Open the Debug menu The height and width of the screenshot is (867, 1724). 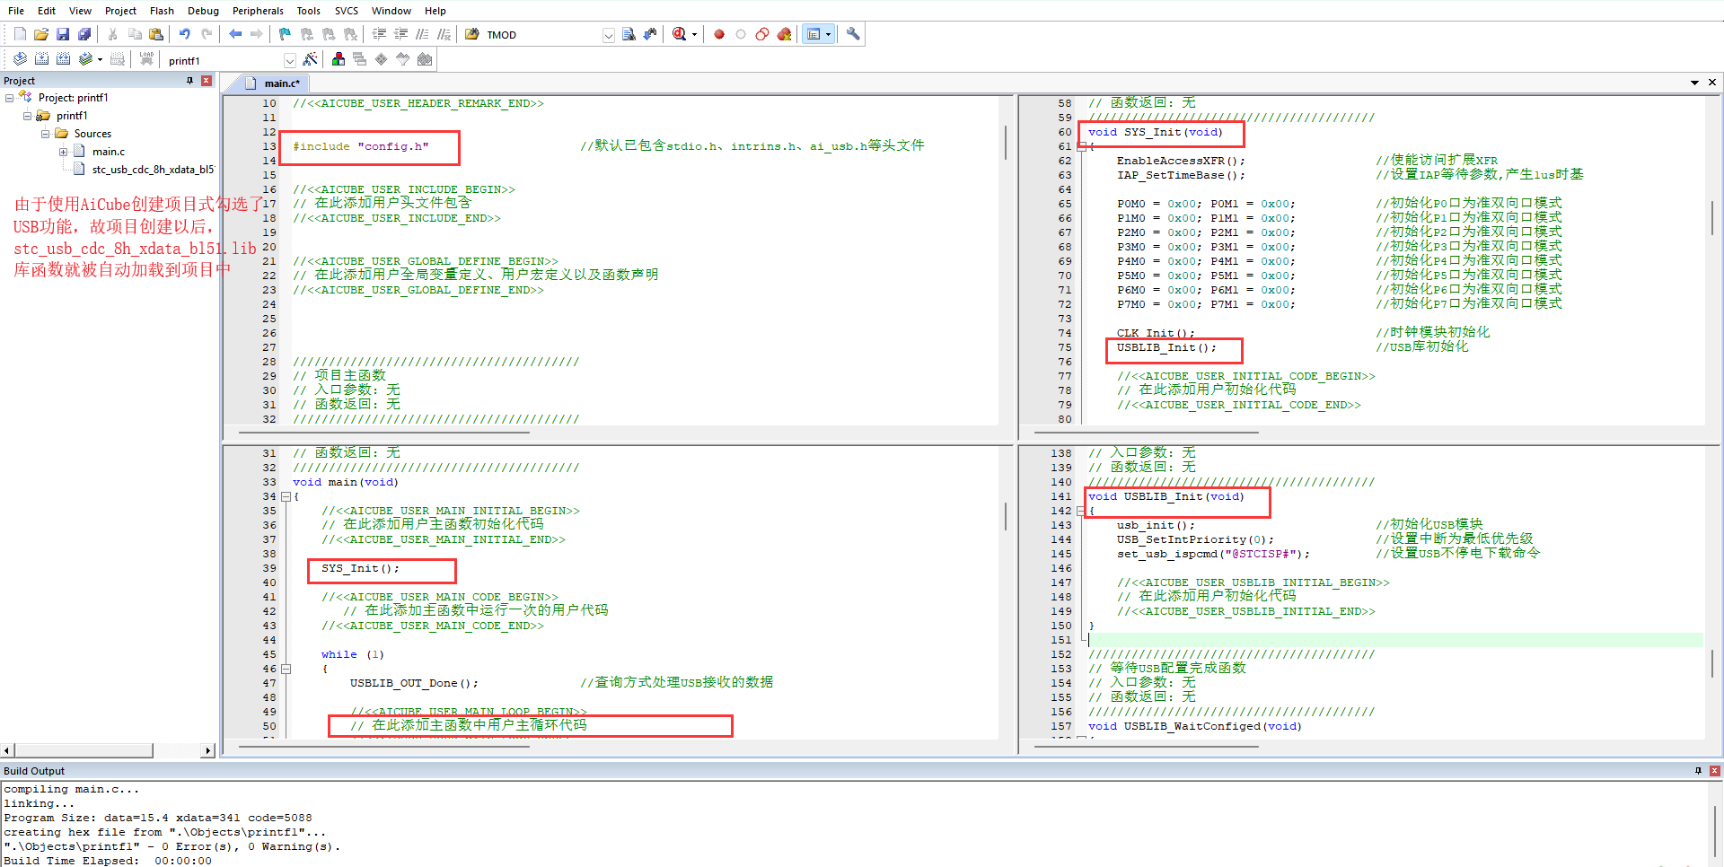point(203,11)
